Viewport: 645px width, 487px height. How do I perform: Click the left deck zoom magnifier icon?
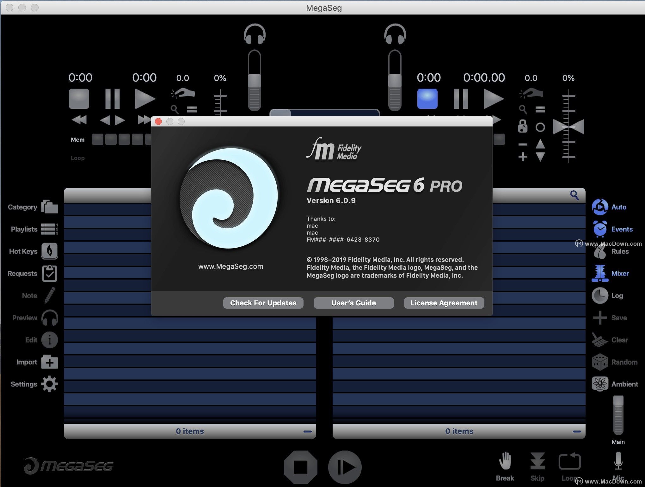175,109
